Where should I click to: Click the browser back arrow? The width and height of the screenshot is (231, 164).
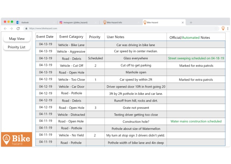pos(5,29)
